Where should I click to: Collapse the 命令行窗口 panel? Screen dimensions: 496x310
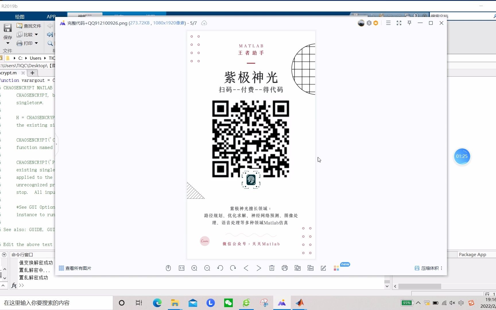pyautogui.click(x=4, y=255)
